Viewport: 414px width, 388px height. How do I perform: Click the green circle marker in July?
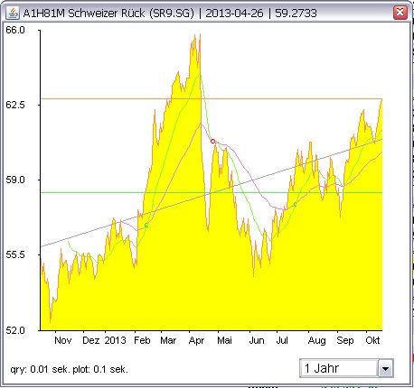click(x=295, y=205)
